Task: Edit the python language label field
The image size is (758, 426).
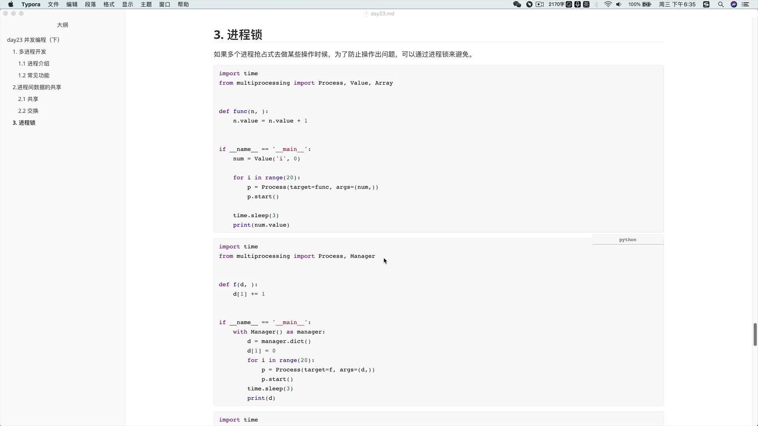Action: [x=628, y=240]
